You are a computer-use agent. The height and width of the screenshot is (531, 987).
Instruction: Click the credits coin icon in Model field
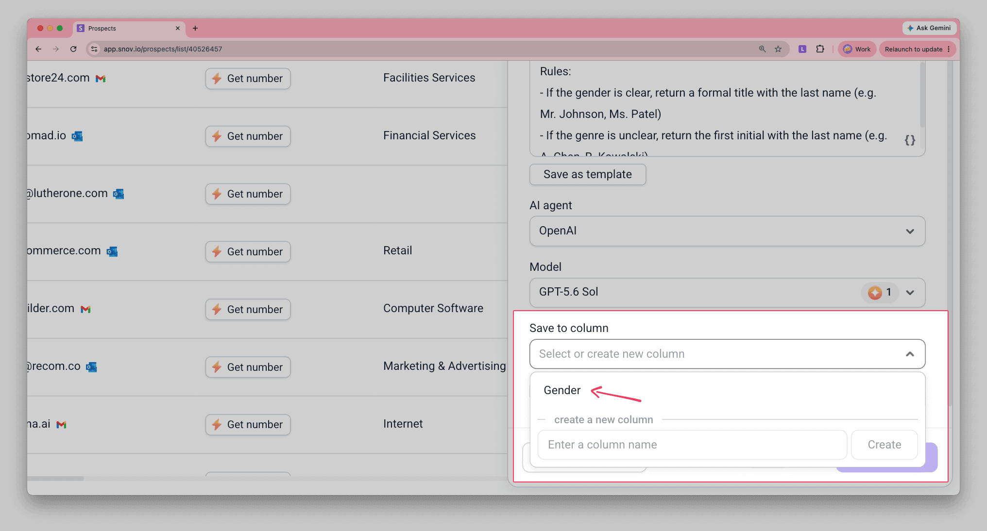tap(875, 292)
